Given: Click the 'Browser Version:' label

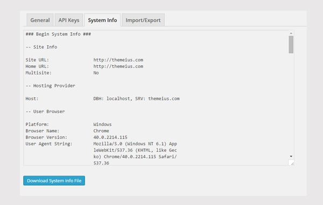Looking at the screenshot, I should [x=46, y=137].
